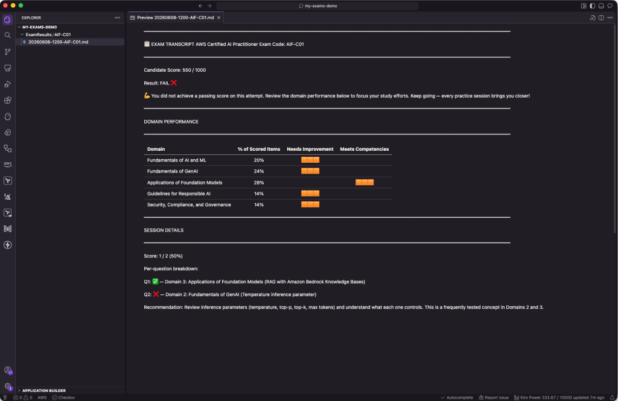The image size is (618, 401).
Task: Open the chat bubble icon in title bar
Action: click(610, 6)
